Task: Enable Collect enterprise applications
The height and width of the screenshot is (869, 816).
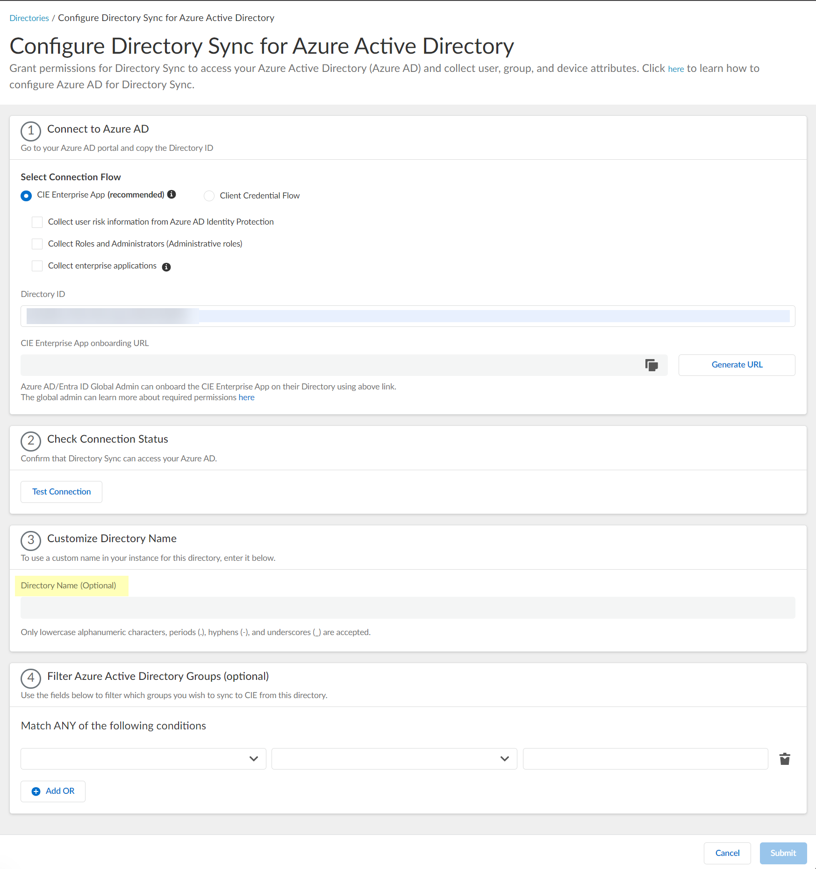Action: (37, 266)
